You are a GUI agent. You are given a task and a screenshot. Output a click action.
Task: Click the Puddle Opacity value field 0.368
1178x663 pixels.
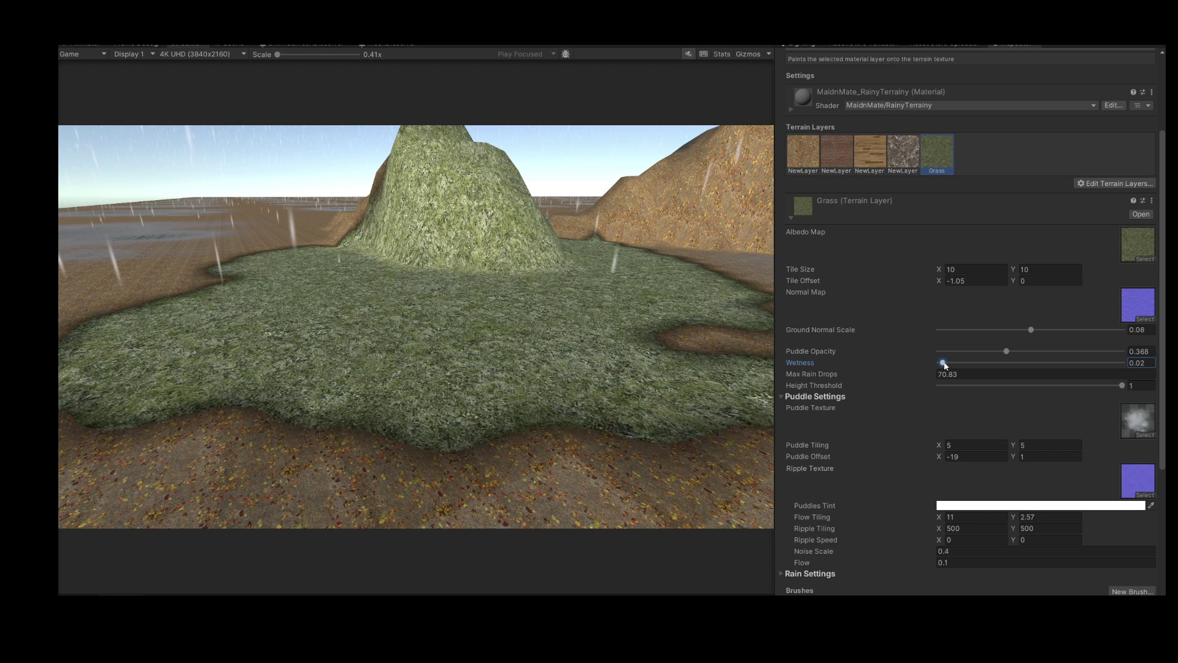pos(1141,352)
